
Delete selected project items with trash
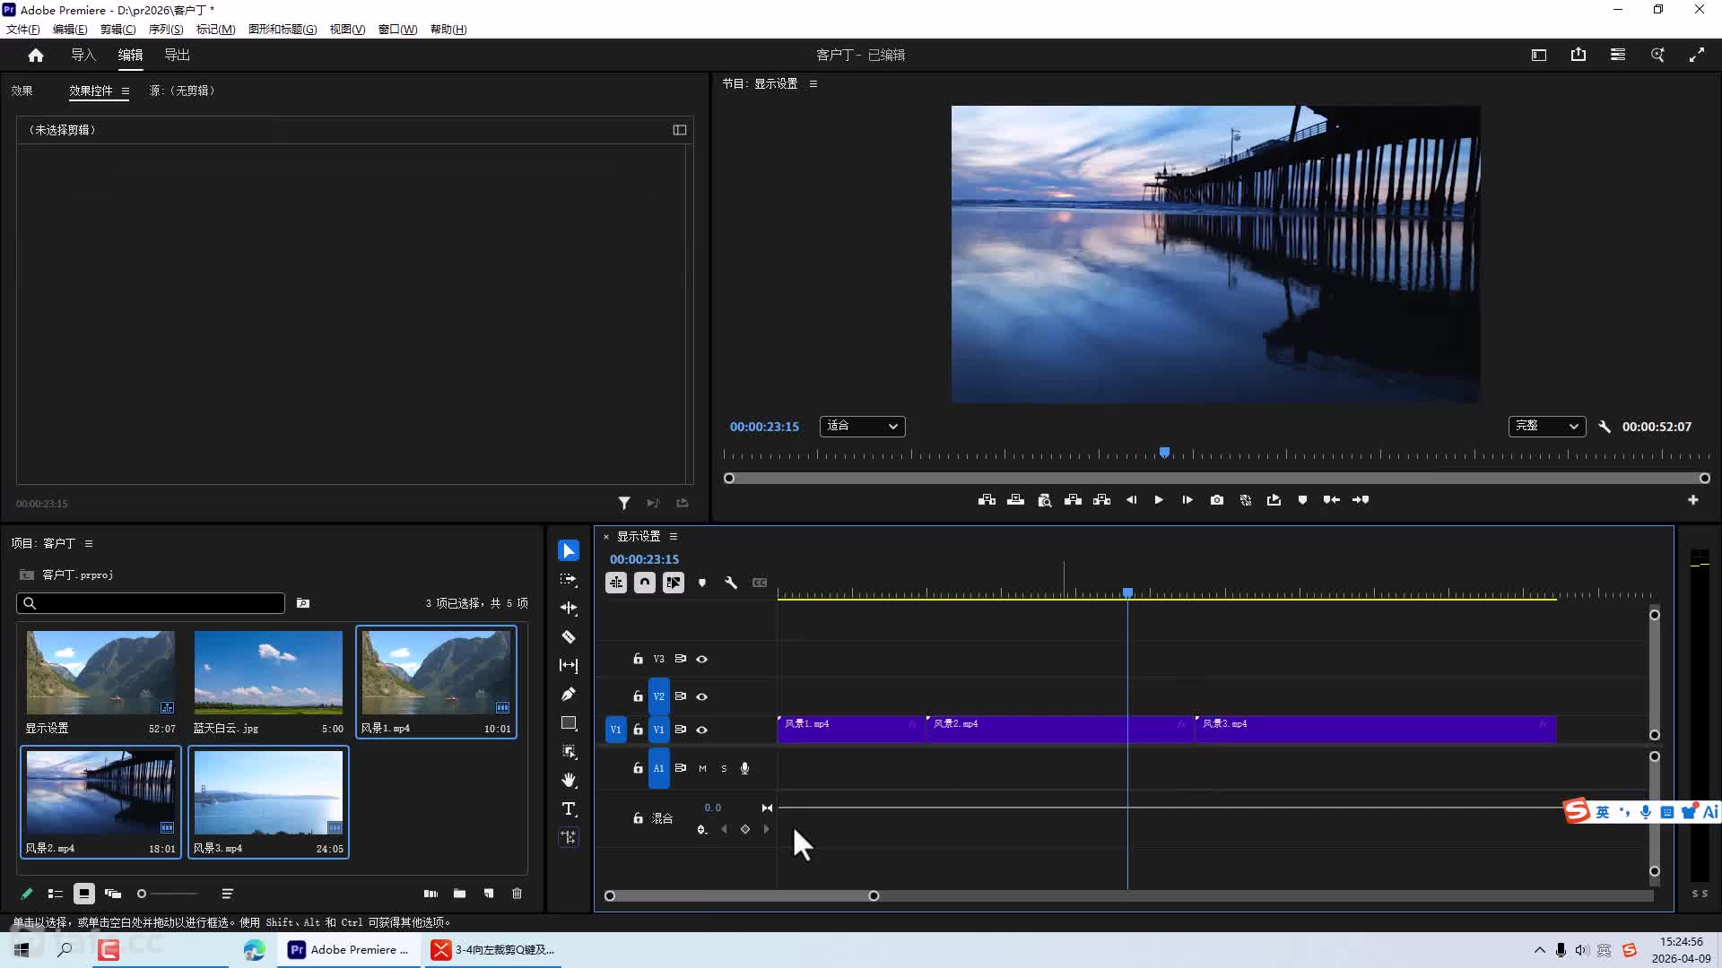[517, 894]
